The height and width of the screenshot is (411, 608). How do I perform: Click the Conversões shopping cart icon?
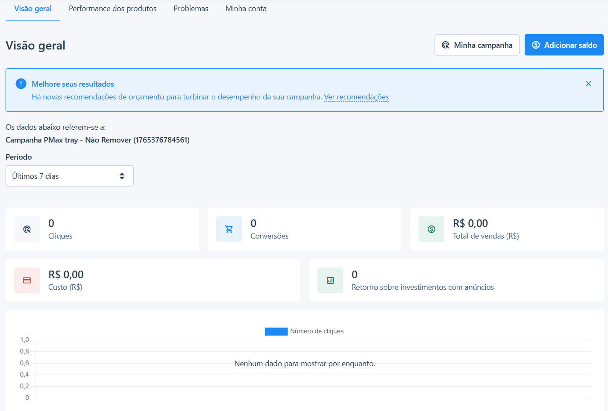[229, 229]
